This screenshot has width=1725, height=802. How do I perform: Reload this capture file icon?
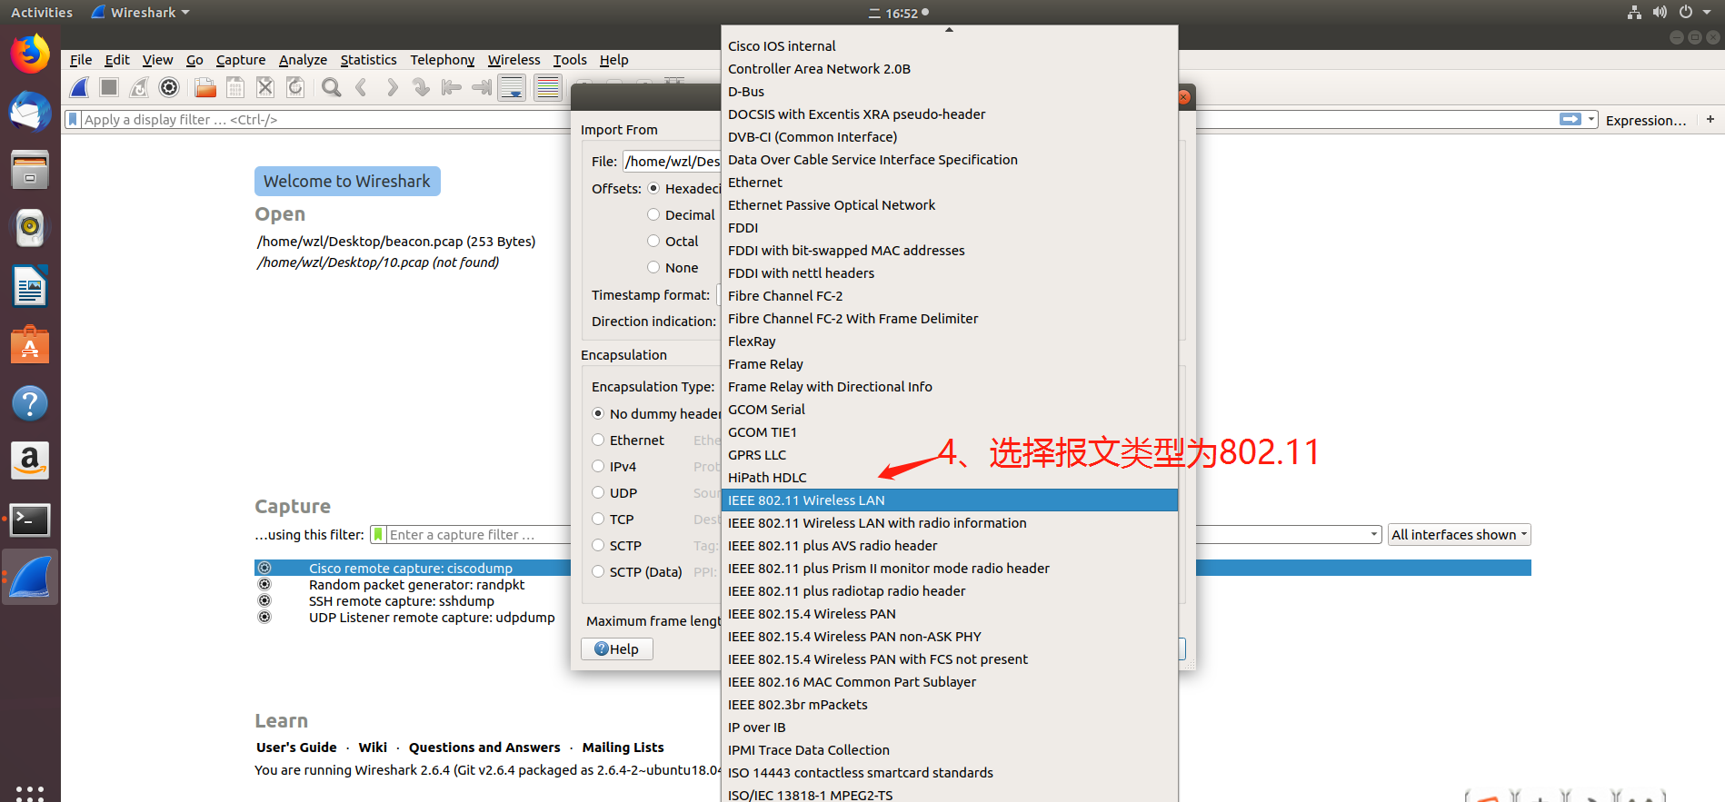click(295, 88)
